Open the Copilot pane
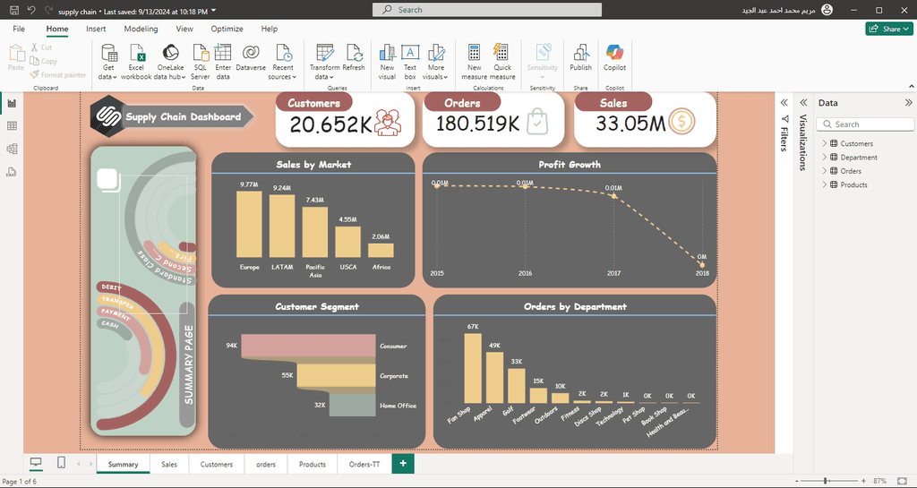Screen dimensions: 917x488 click(x=614, y=58)
